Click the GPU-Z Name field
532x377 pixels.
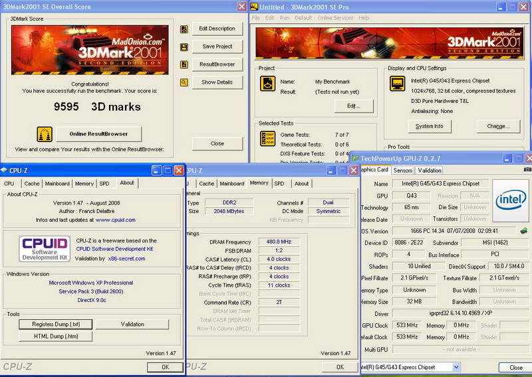pyautogui.click(x=441, y=184)
